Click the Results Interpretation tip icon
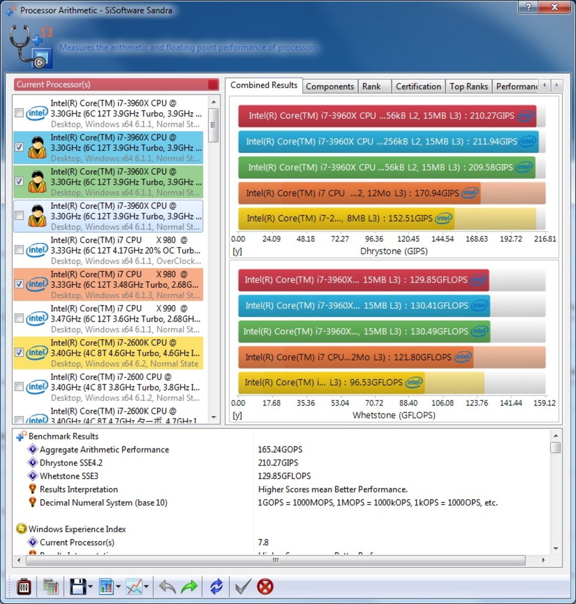The height and width of the screenshot is (604, 576). (x=33, y=489)
